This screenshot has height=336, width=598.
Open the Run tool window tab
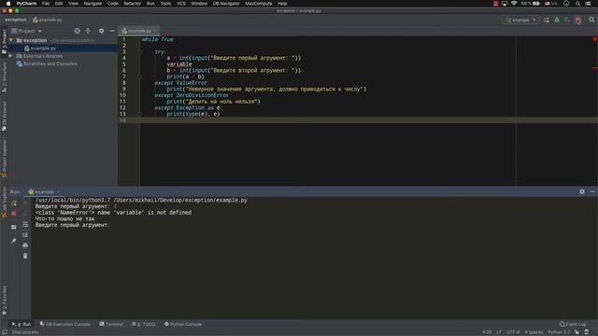tap(21, 324)
